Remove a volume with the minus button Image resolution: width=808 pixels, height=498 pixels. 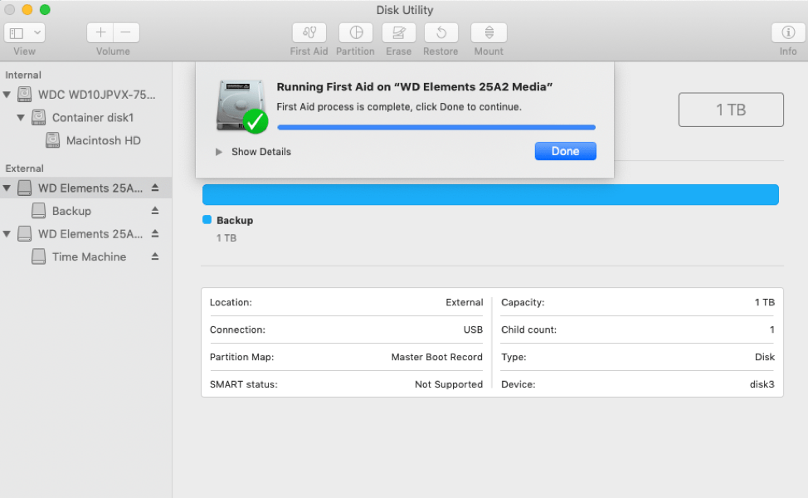125,32
